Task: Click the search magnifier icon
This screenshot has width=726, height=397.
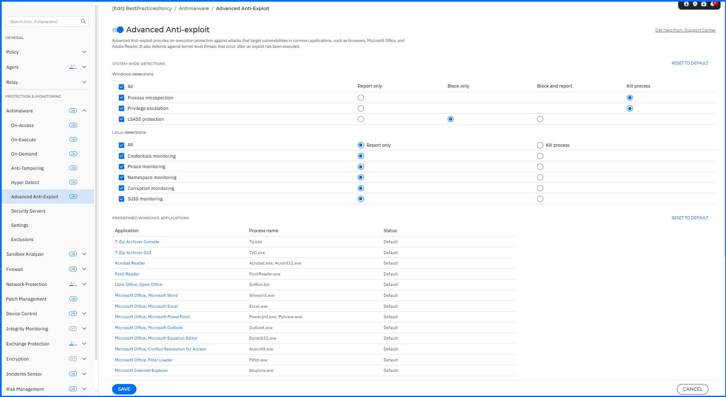Action: (x=83, y=21)
